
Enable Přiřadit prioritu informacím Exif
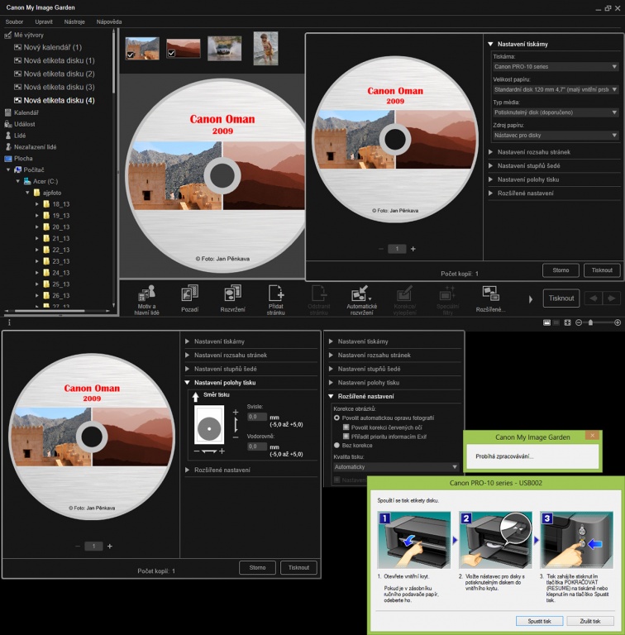346,437
